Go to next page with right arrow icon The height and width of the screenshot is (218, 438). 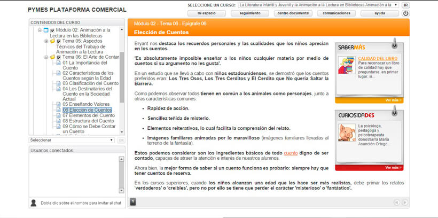point(404,203)
